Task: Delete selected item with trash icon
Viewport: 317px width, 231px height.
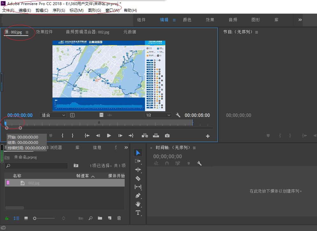Action: click(119, 218)
